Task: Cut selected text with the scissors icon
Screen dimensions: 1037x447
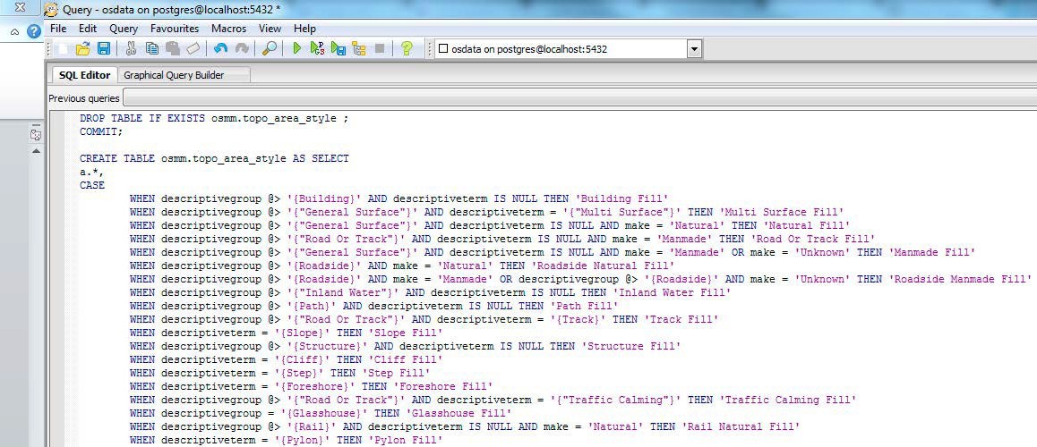Action: pos(131,48)
